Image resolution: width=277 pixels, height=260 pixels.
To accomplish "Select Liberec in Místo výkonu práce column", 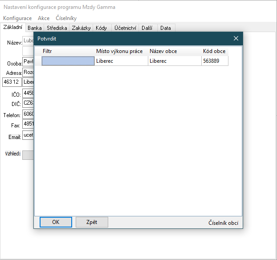I will [x=121, y=61].
